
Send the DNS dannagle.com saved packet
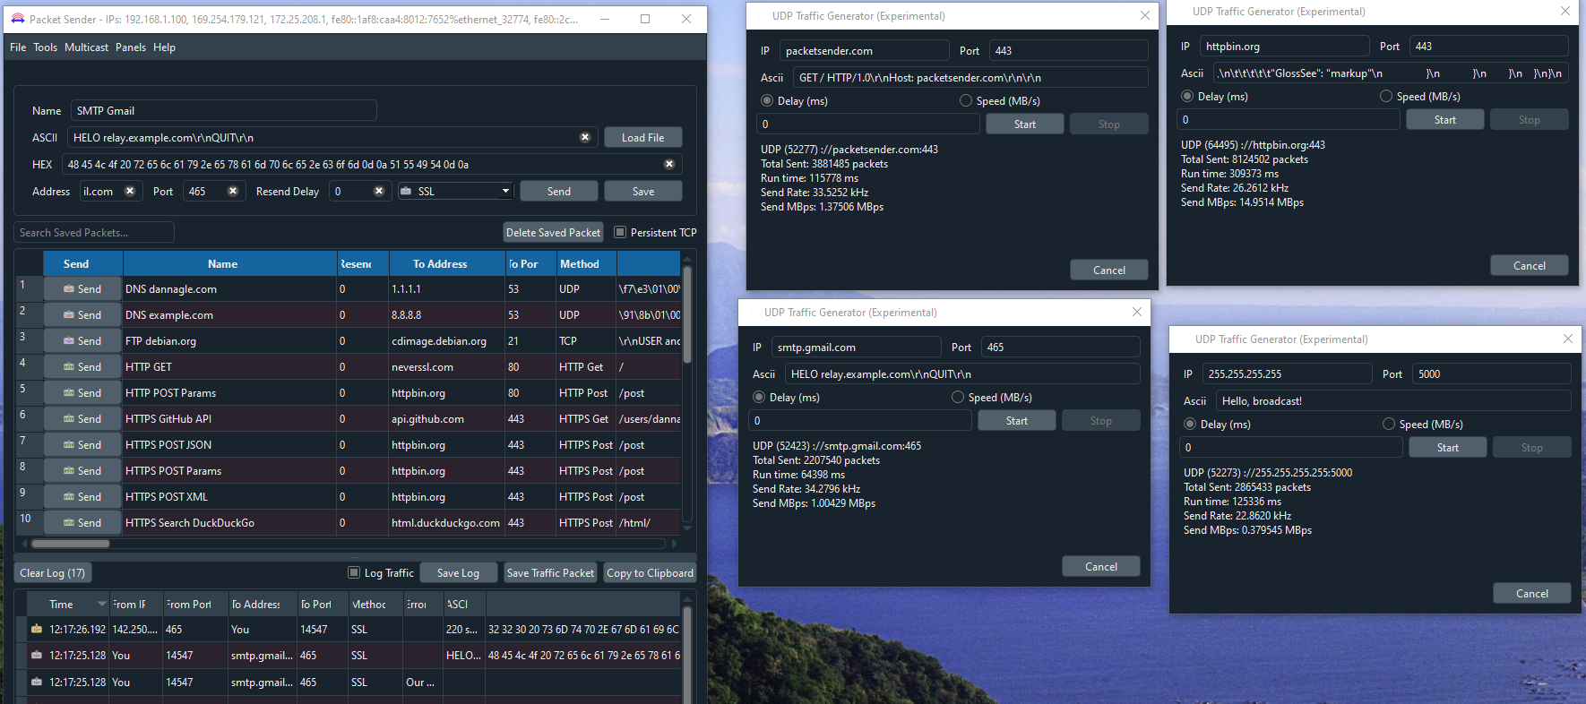click(x=82, y=289)
